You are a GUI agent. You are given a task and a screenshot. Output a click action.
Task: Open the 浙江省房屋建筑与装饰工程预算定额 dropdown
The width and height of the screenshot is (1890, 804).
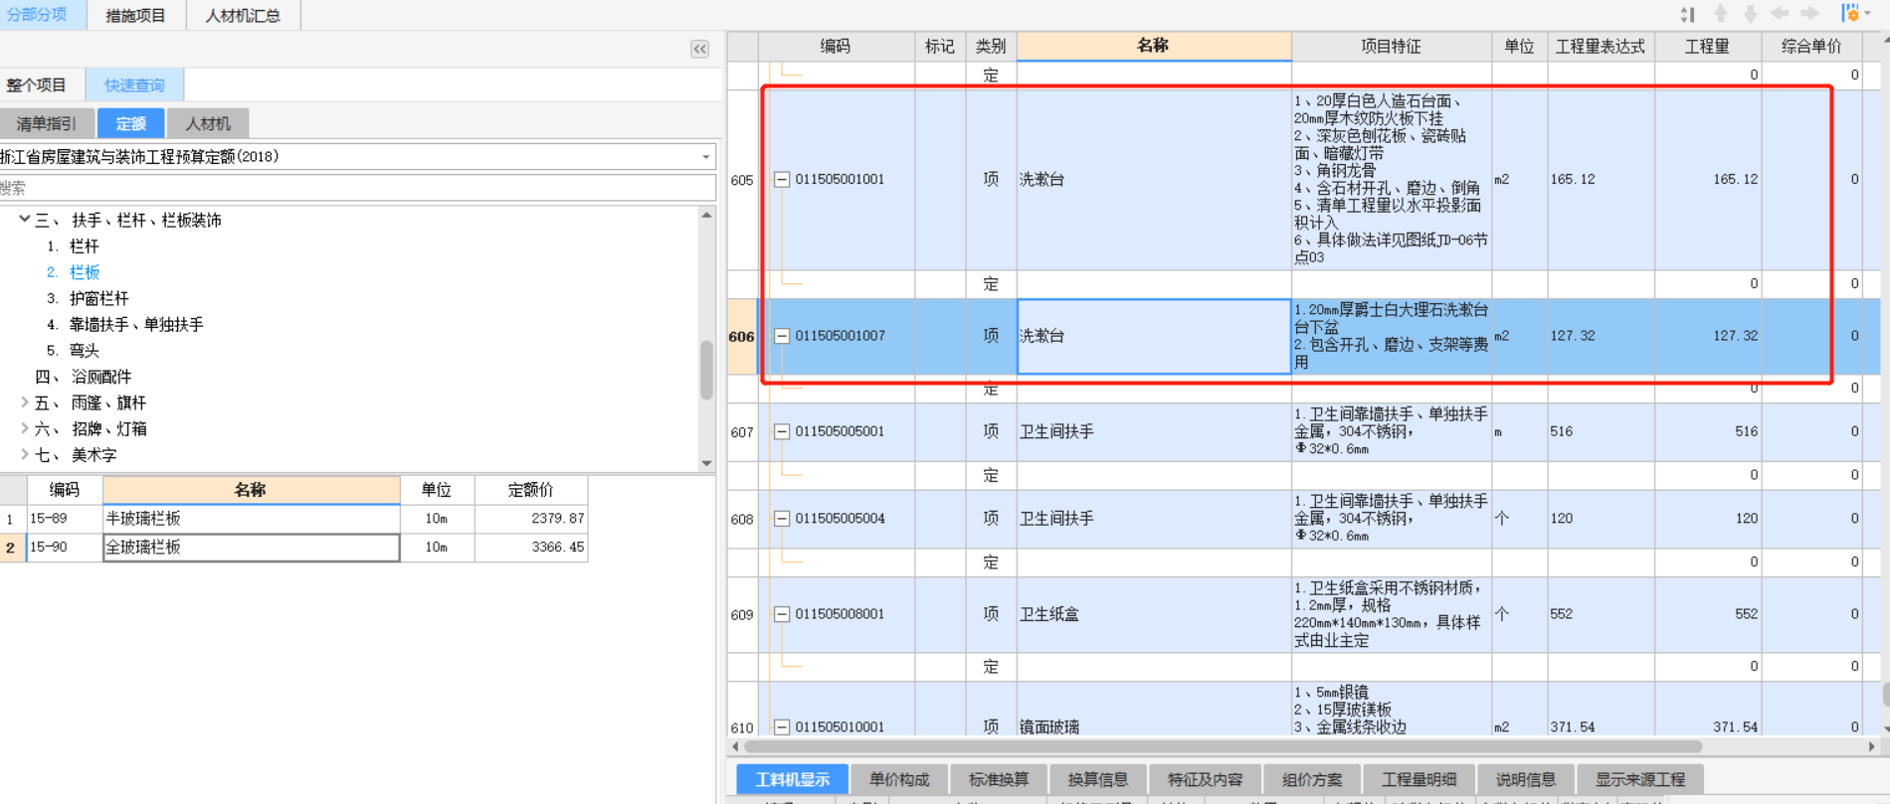706,157
